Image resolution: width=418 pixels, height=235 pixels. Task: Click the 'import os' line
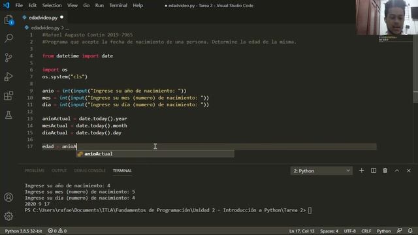coord(55,70)
